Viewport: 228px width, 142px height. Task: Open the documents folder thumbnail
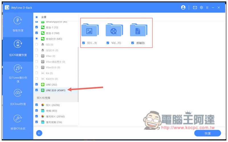pos(139,30)
